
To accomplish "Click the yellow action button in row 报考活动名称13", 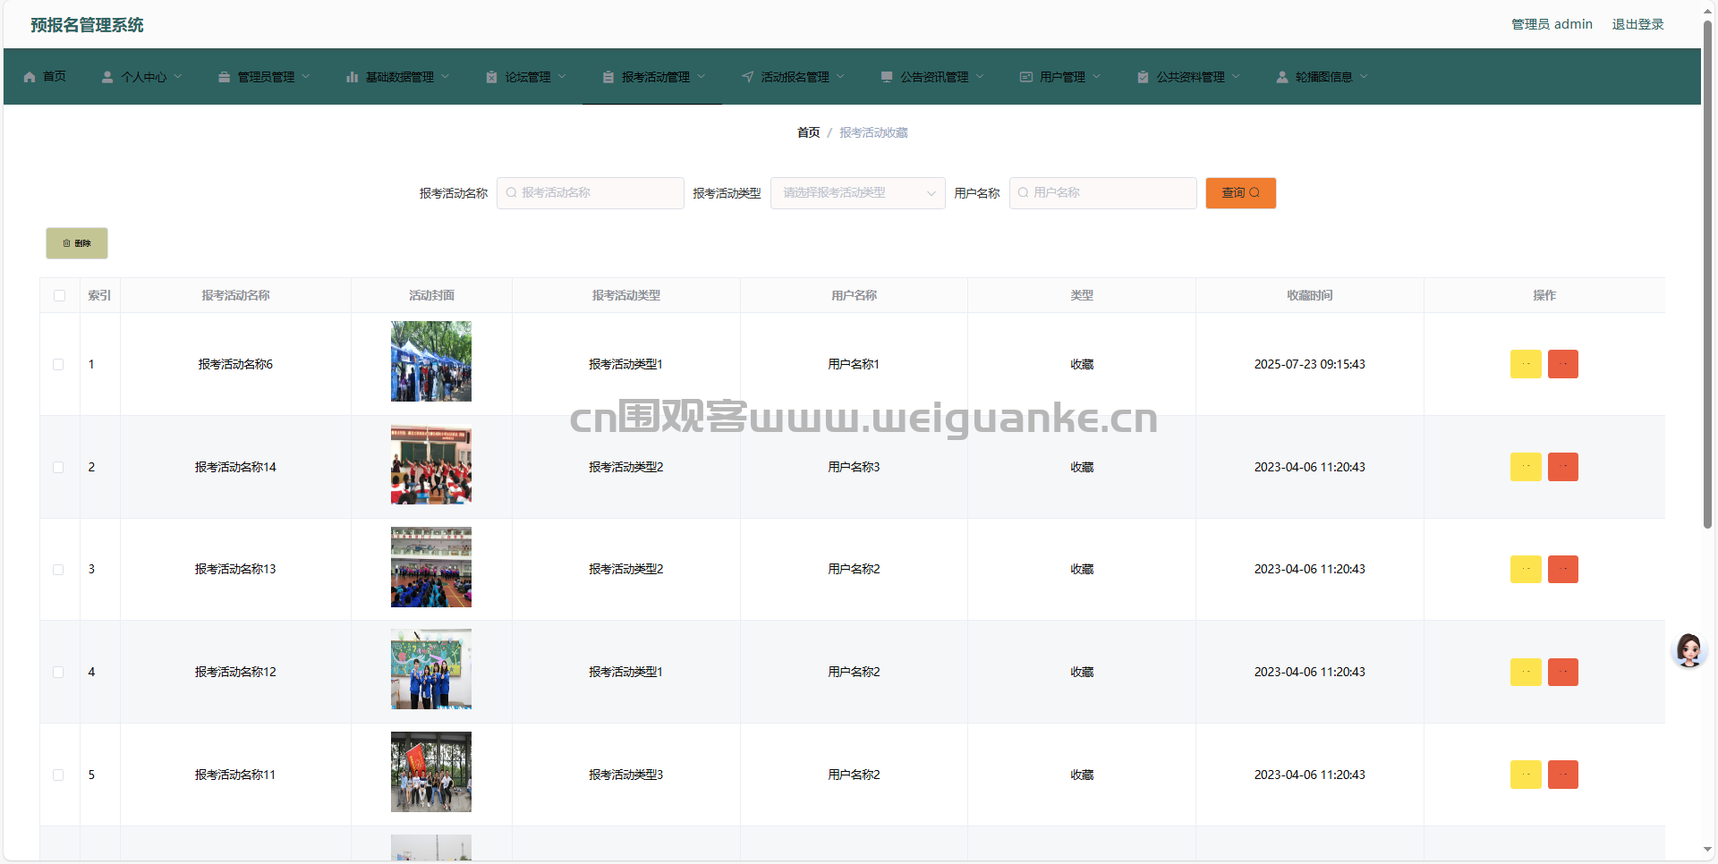I will coord(1526,569).
